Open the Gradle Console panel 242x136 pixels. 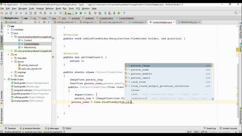point(228,128)
